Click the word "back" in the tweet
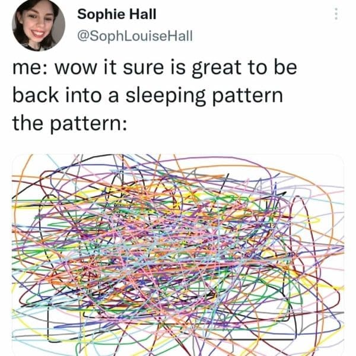The image size is (356, 356). [36, 95]
